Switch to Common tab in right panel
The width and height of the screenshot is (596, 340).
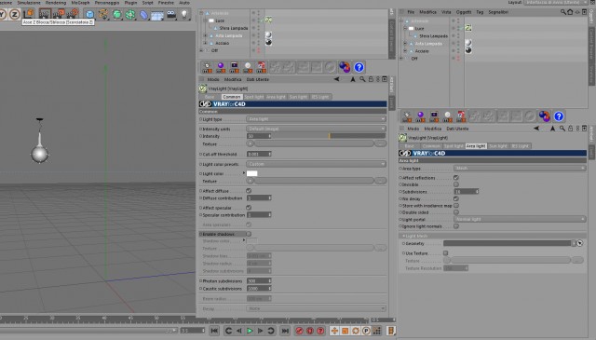click(431, 146)
